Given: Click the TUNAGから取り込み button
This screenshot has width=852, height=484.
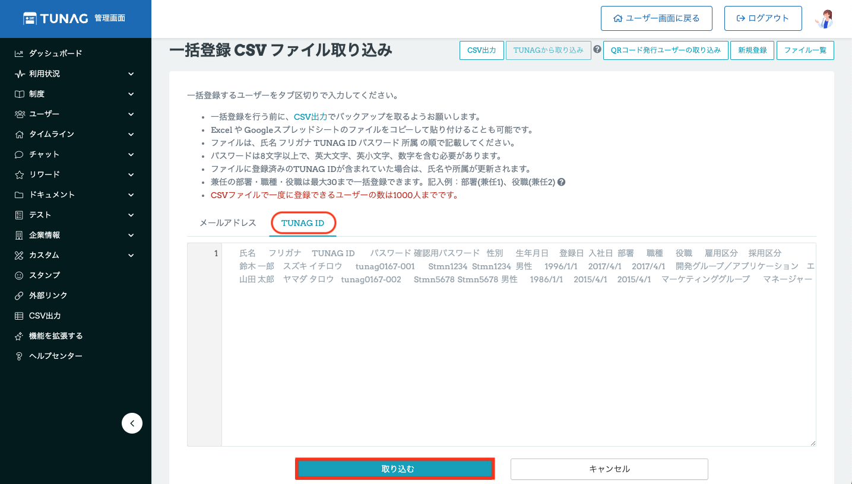Looking at the screenshot, I should tap(549, 50).
